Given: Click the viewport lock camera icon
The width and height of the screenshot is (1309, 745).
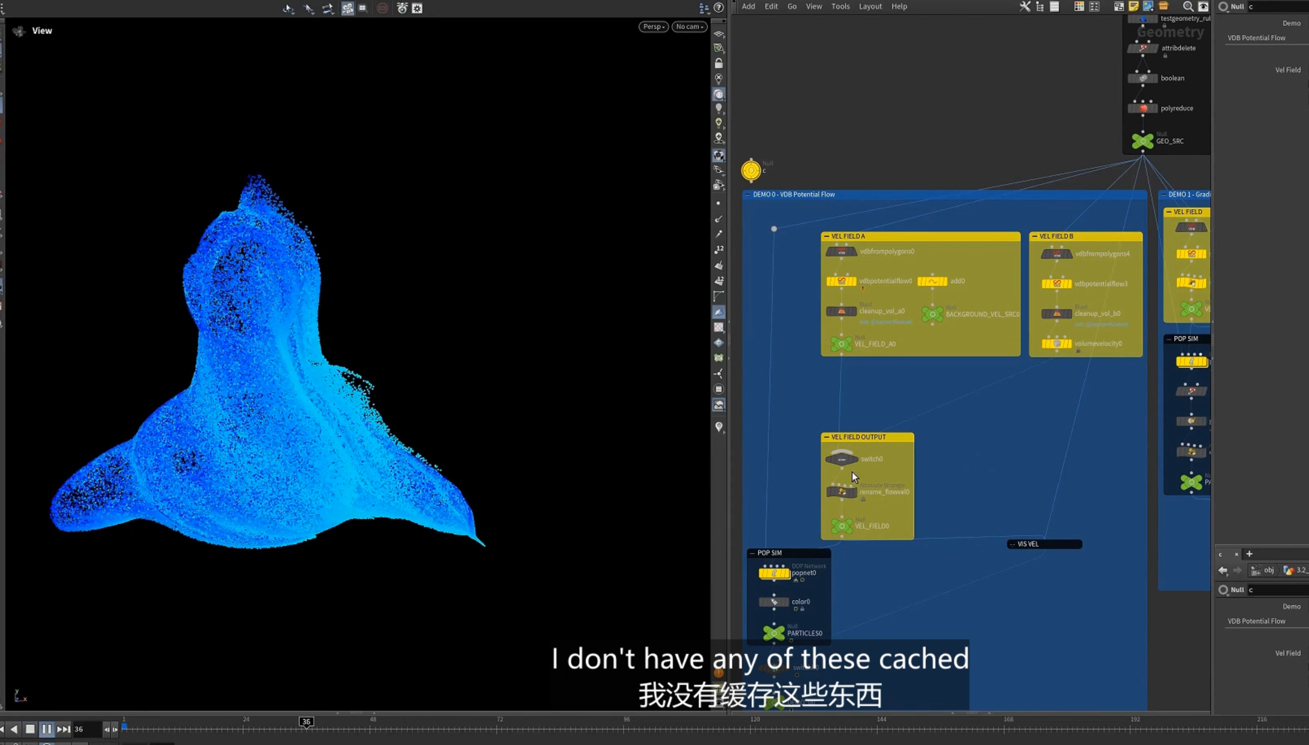Looking at the screenshot, I should coord(718,63).
